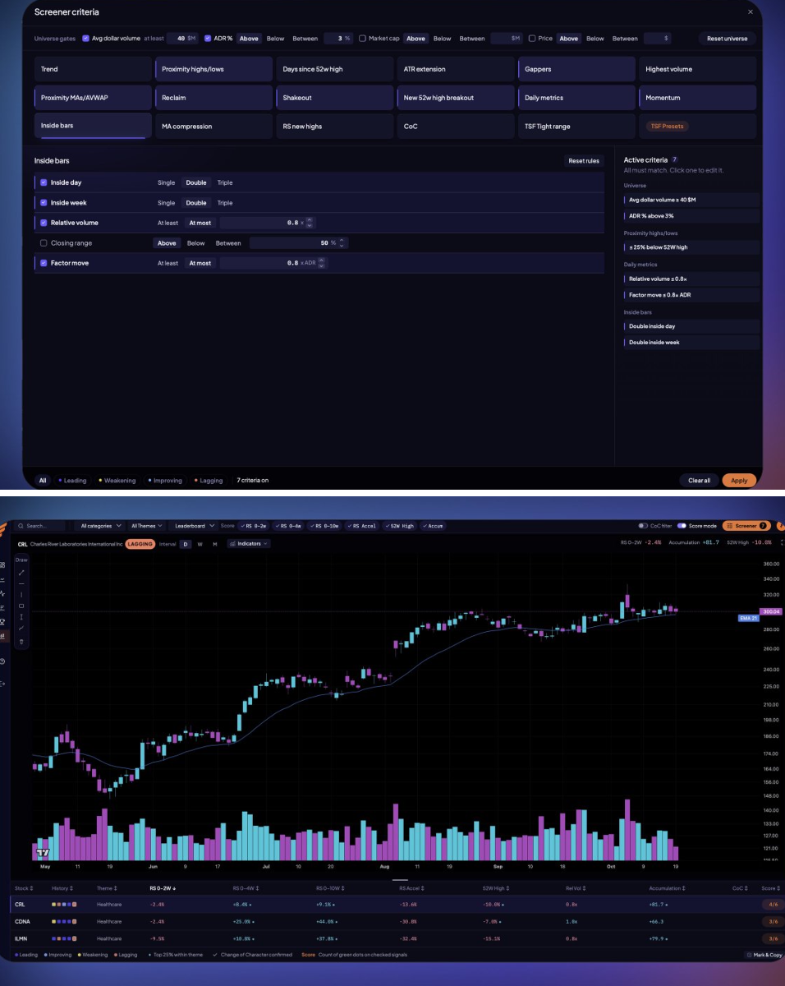The width and height of the screenshot is (785, 986).
Task: Focus the Search stocks field
Action: [x=41, y=526]
